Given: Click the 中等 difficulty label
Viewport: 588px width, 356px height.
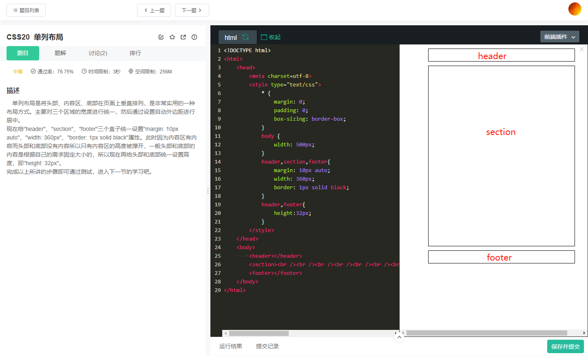Looking at the screenshot, I should click(x=18, y=71).
